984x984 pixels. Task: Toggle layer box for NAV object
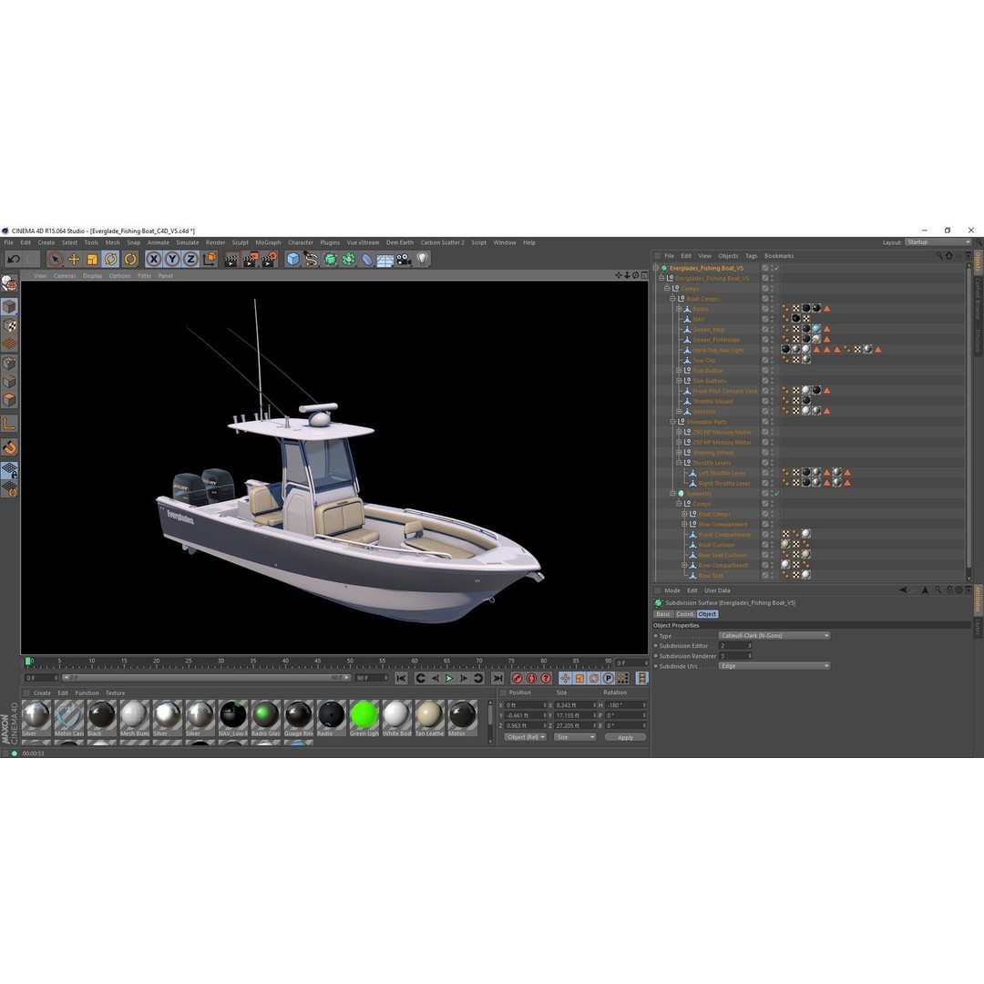[x=765, y=320]
